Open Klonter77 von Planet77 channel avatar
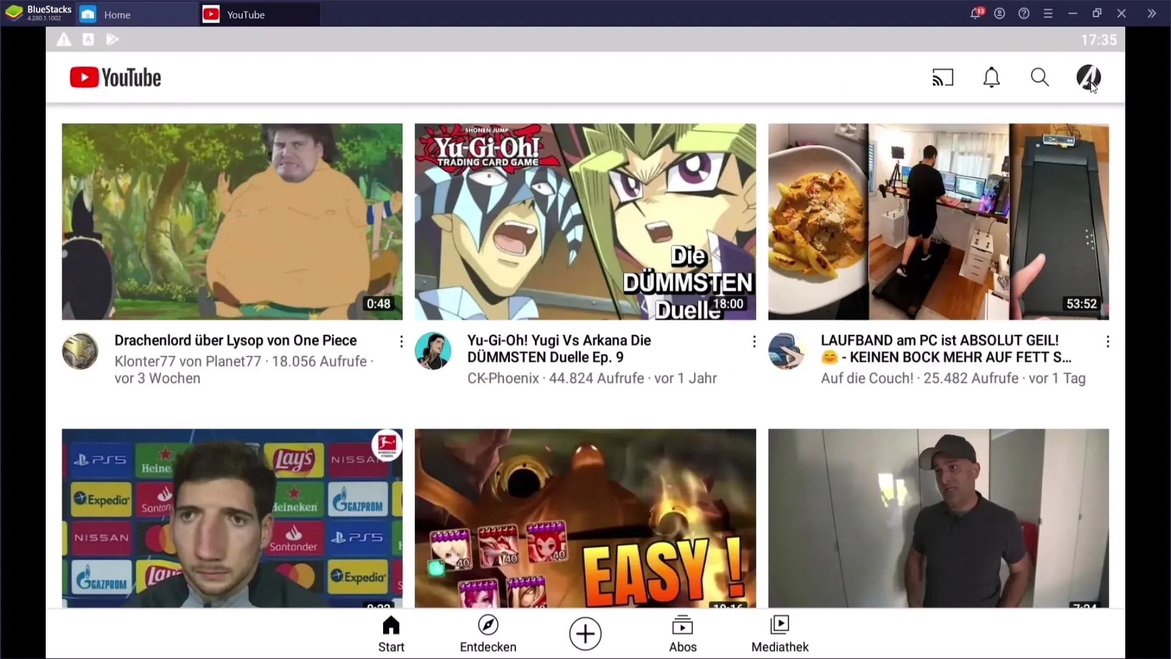1171x659 pixels. point(80,351)
